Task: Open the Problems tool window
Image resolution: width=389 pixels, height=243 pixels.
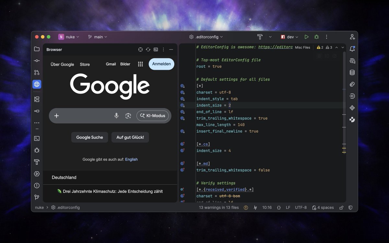Action: [x=37, y=185]
